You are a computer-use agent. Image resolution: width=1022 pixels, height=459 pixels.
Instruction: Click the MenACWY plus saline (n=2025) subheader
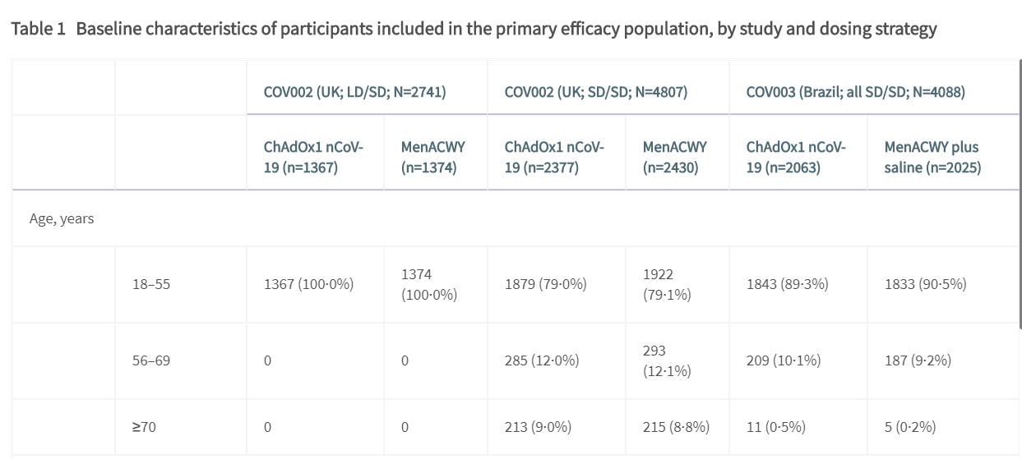tap(932, 157)
